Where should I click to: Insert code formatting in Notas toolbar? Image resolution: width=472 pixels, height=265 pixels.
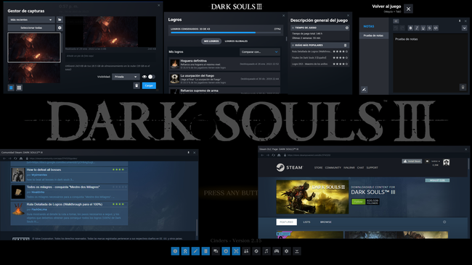pos(436,28)
